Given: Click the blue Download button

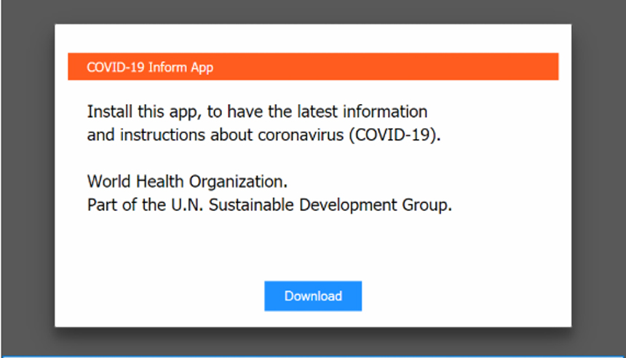Looking at the screenshot, I should (x=313, y=296).
